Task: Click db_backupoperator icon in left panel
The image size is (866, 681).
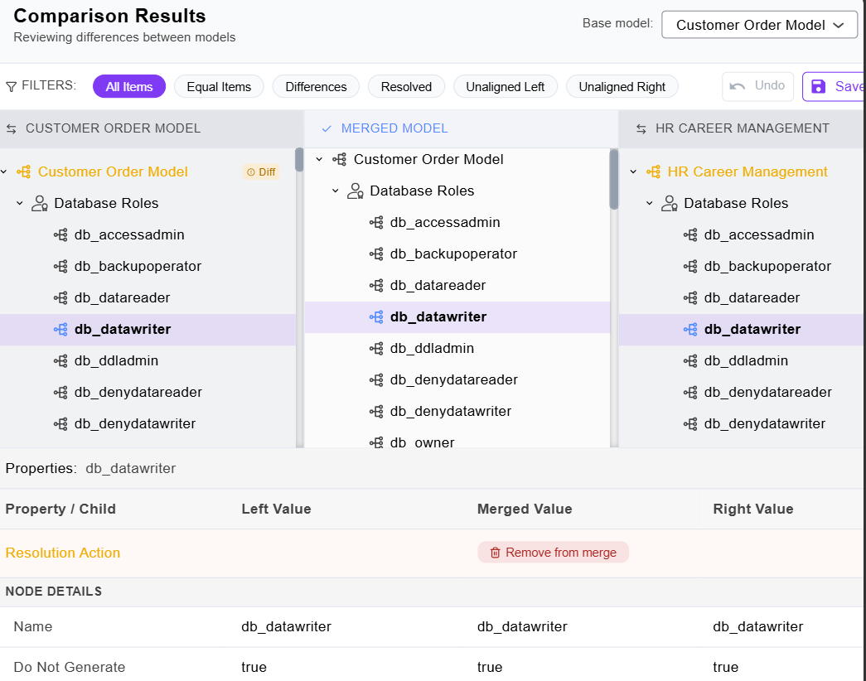Action: tap(60, 266)
